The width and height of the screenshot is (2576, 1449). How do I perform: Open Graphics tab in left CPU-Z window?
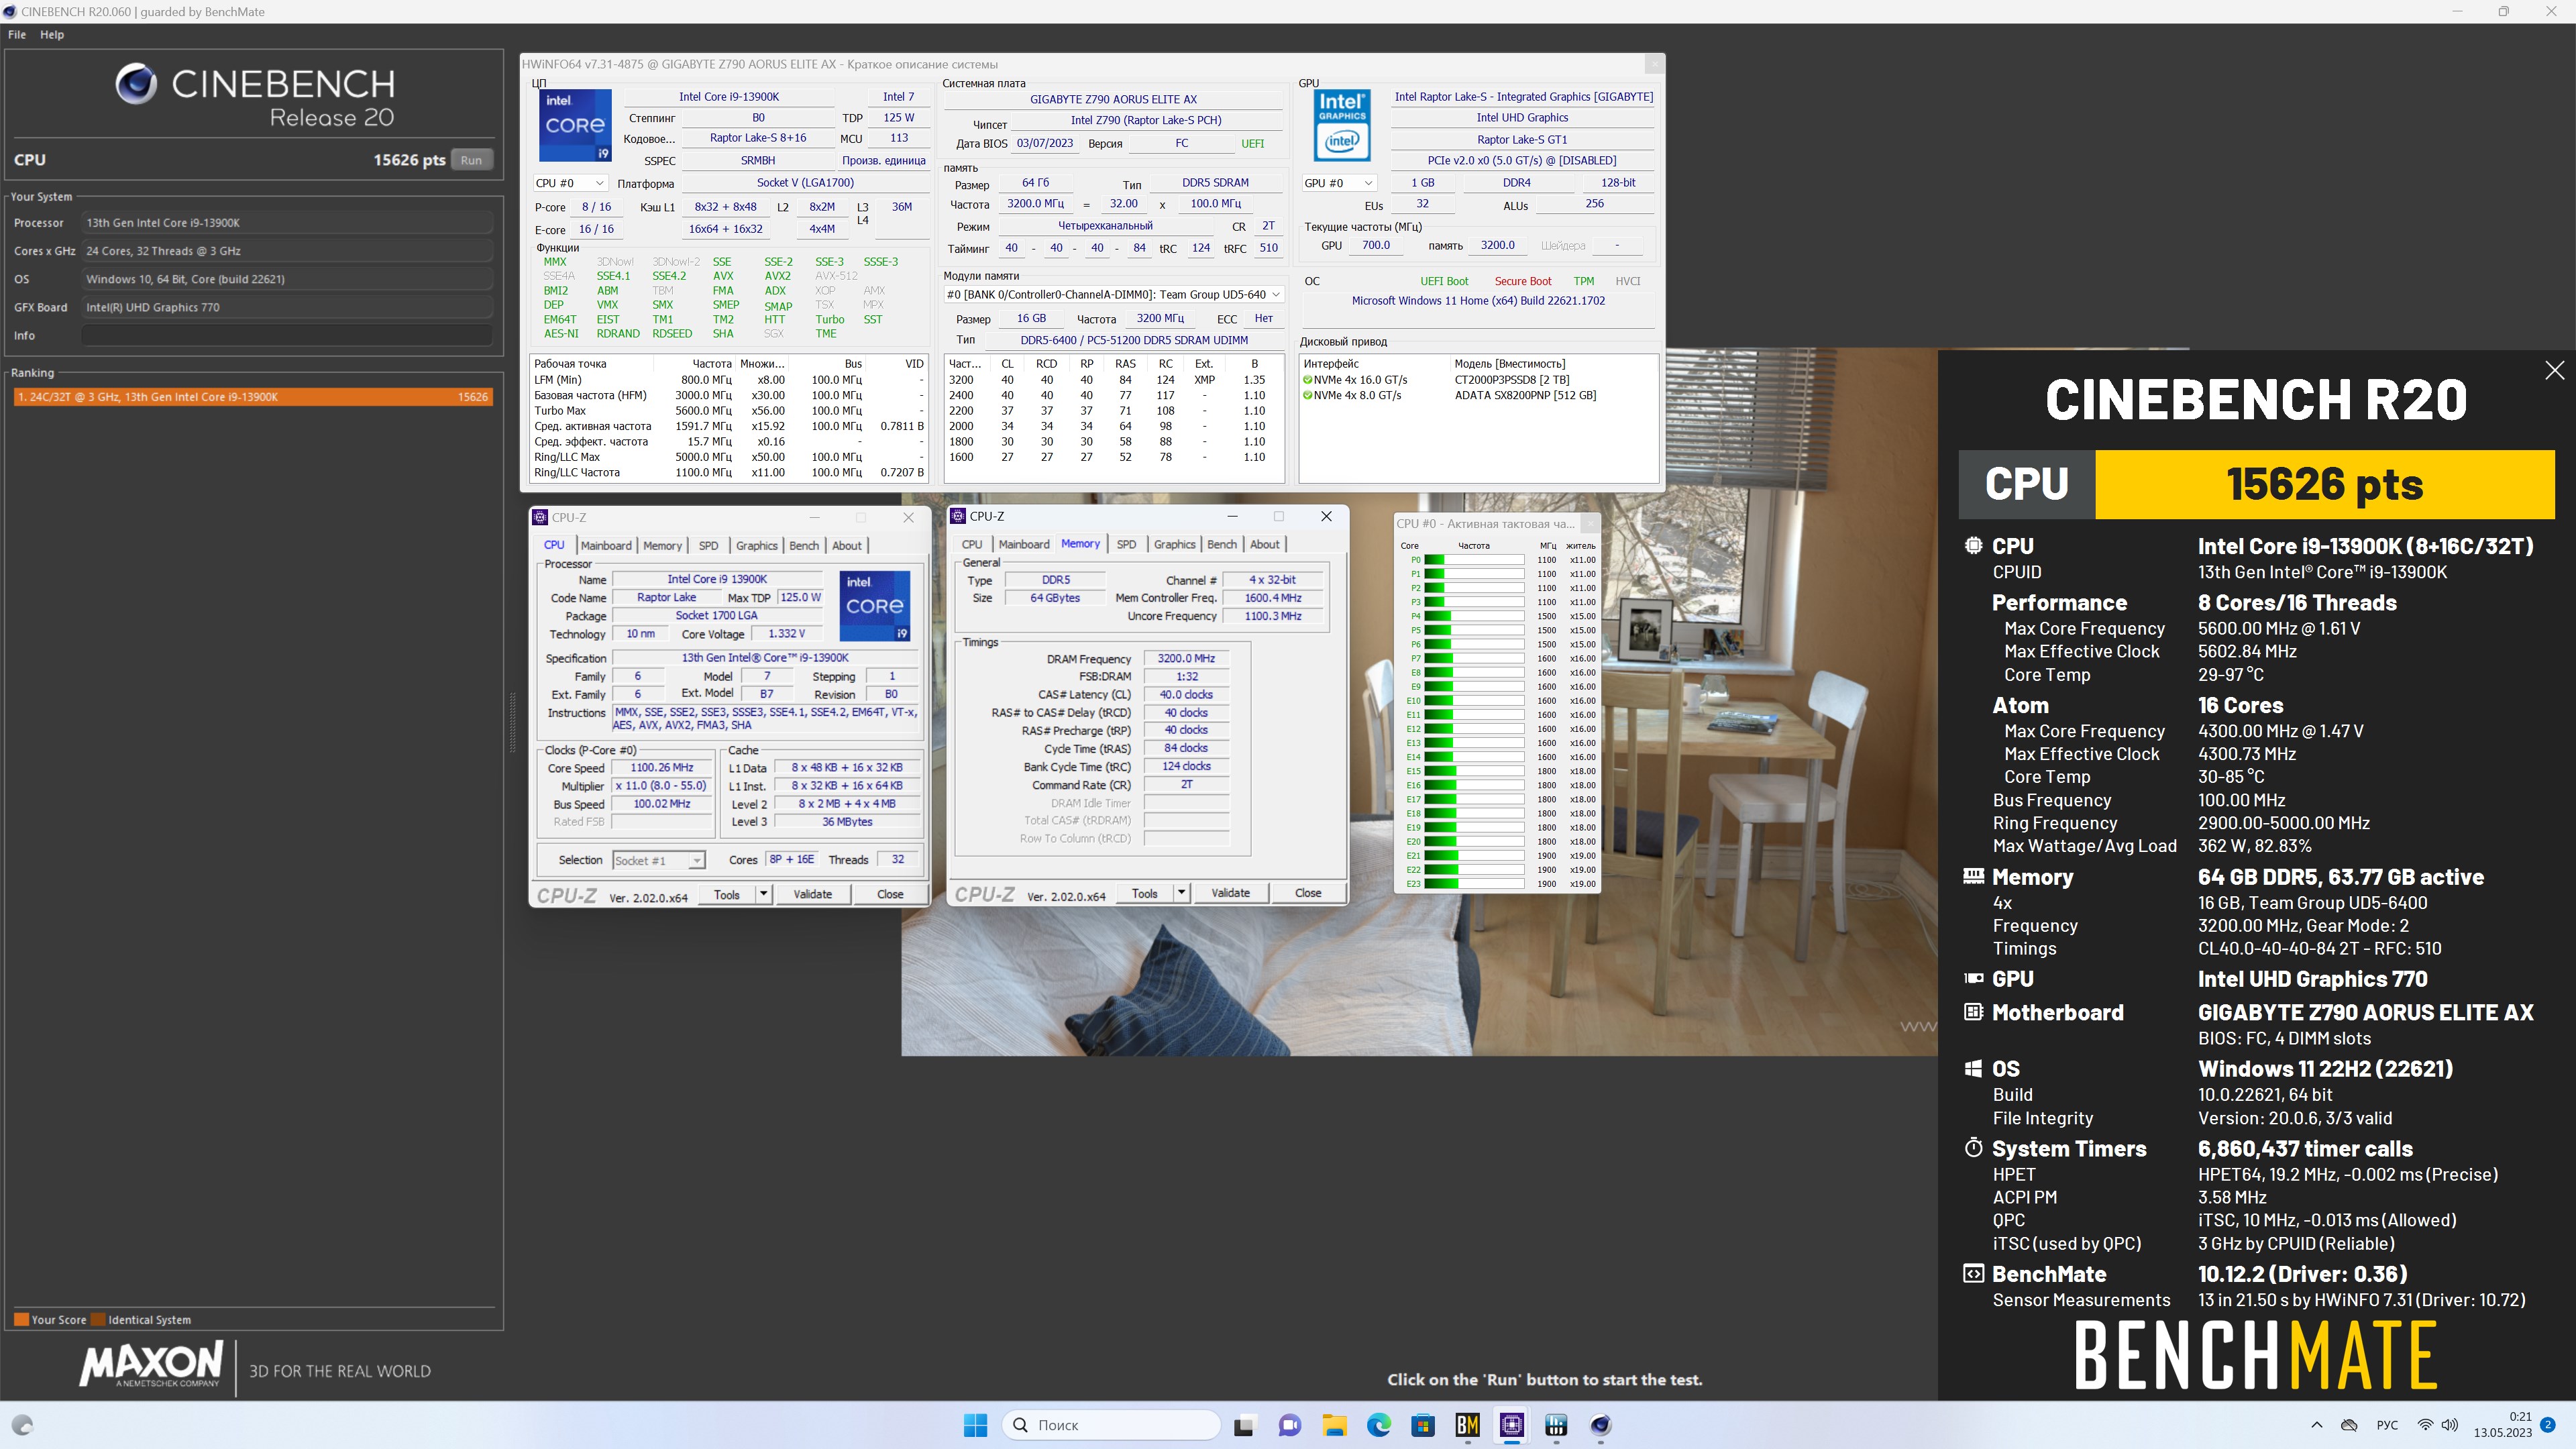(x=756, y=546)
